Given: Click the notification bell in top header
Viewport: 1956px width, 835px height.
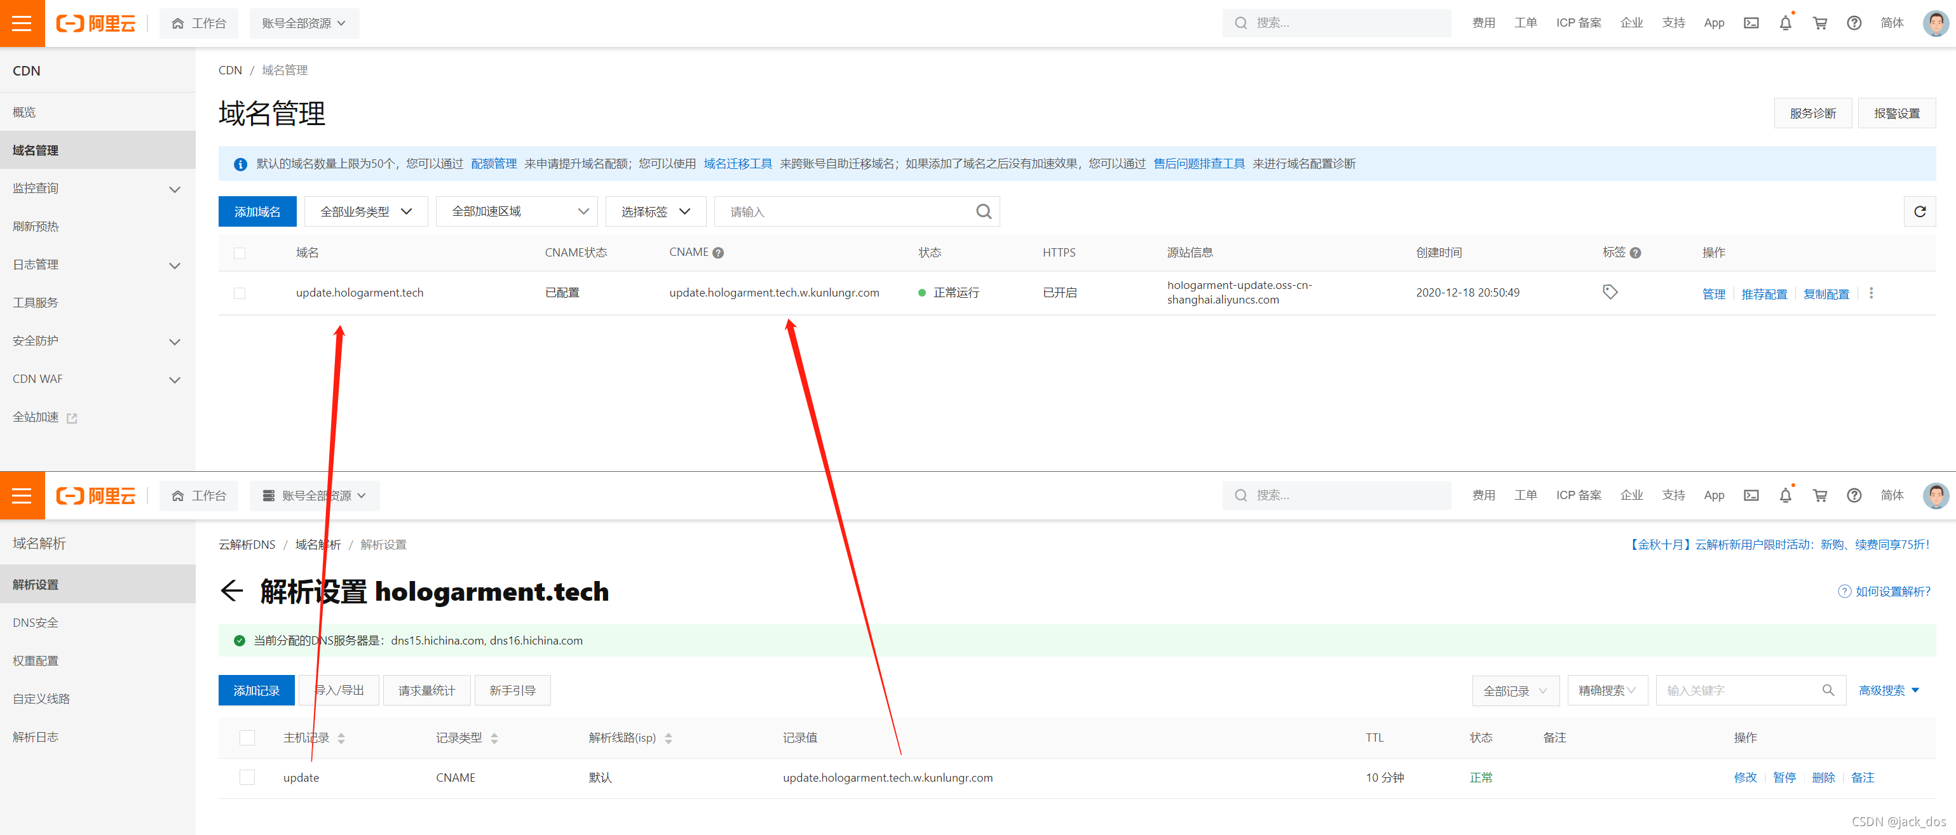Looking at the screenshot, I should (x=1784, y=23).
